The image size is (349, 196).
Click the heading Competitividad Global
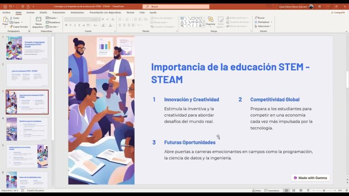275,99
